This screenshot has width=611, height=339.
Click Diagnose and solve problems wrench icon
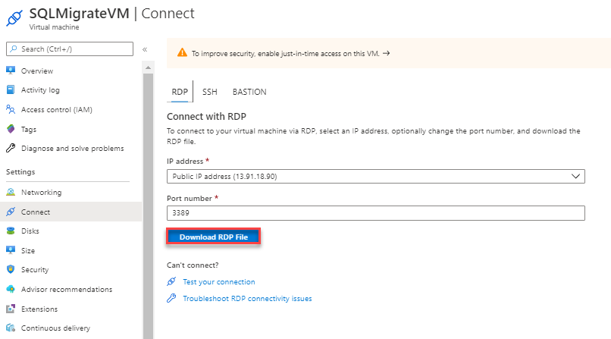point(11,149)
